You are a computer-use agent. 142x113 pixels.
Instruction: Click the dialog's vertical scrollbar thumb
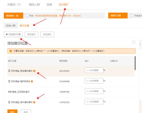point(135,63)
